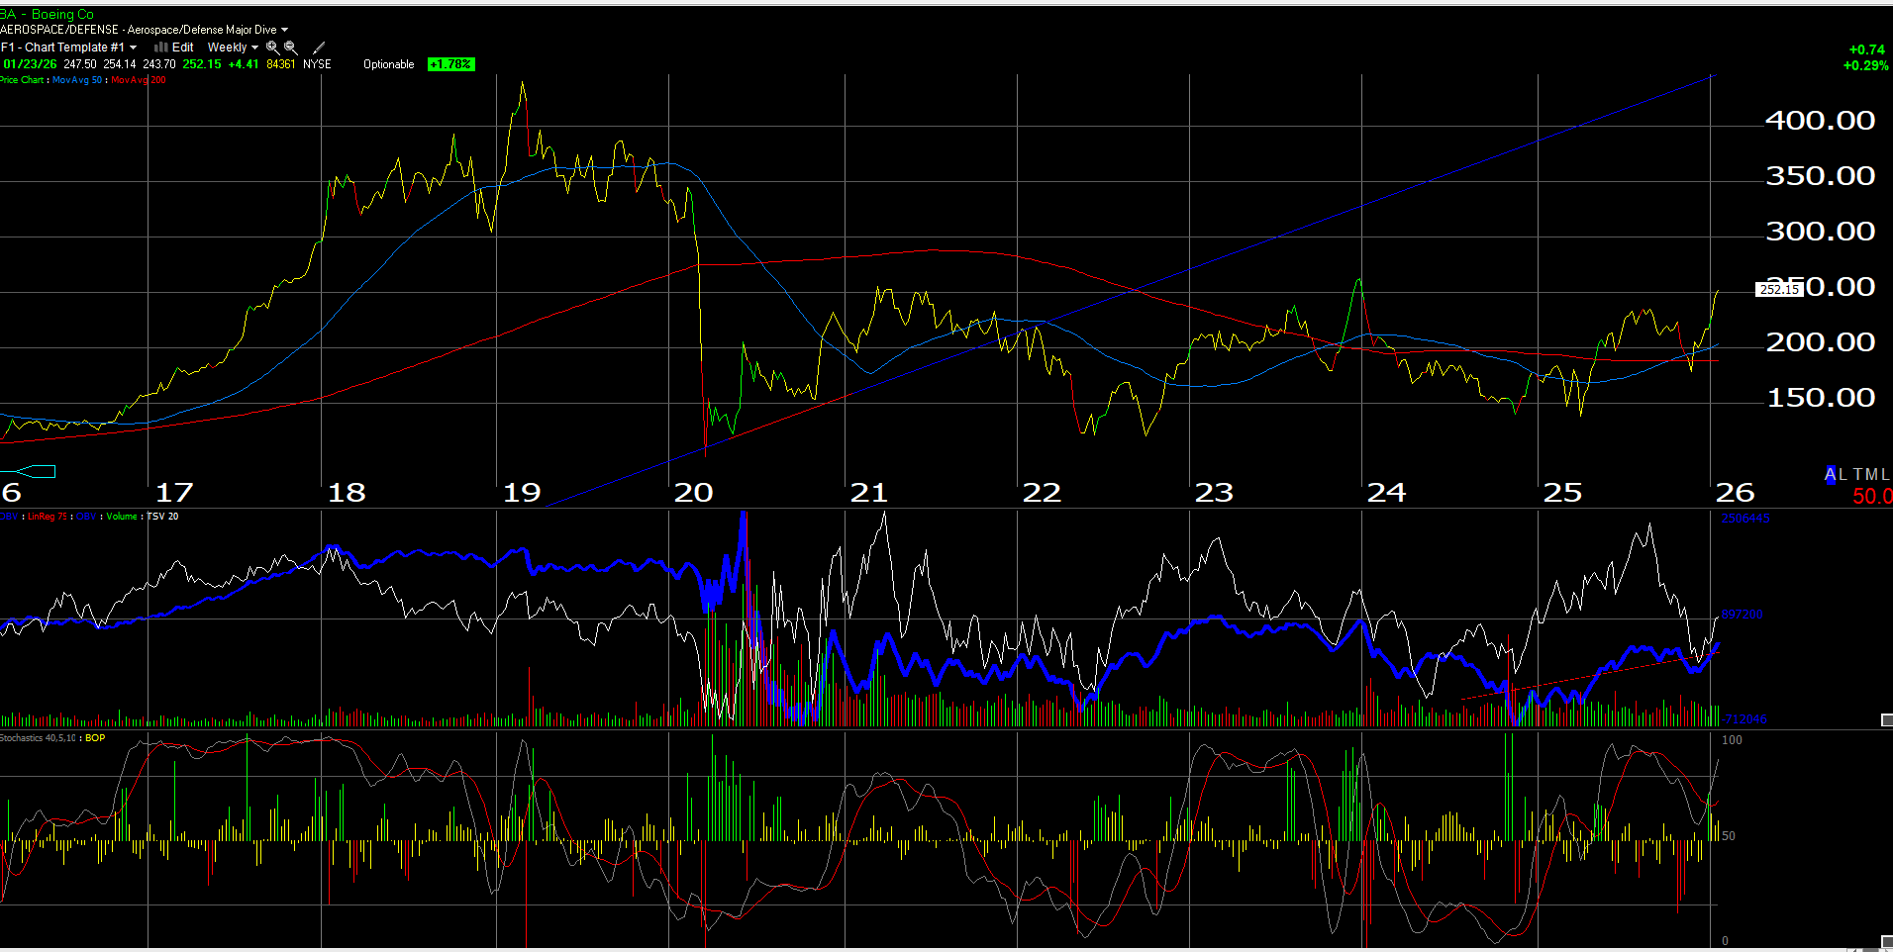Click the zoom out magnifier icon
This screenshot has height=952, width=1893.
click(x=290, y=48)
